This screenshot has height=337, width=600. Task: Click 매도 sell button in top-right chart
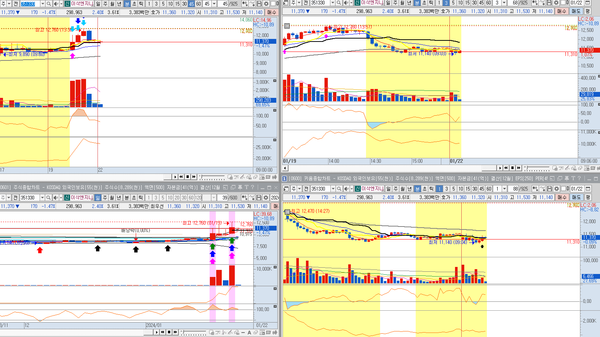[576, 11]
